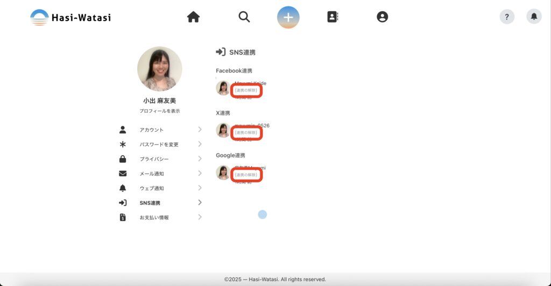This screenshot has height=286, width=551.
Task: Open notifications bell icon
Action: [534, 17]
